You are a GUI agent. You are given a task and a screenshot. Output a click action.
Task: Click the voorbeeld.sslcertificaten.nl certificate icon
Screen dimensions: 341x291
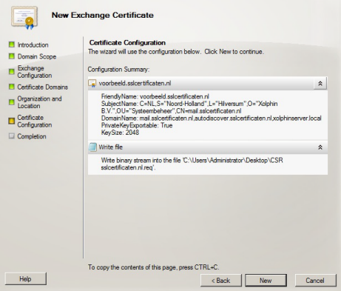pyautogui.click(x=92, y=84)
